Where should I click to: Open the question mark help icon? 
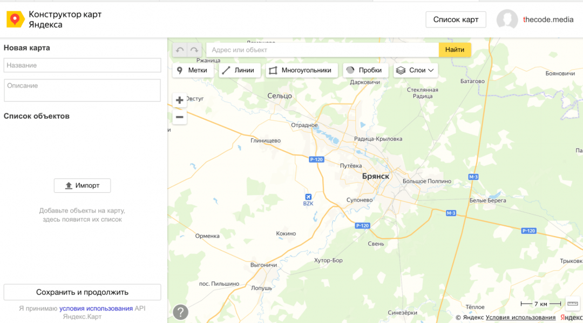click(180, 312)
